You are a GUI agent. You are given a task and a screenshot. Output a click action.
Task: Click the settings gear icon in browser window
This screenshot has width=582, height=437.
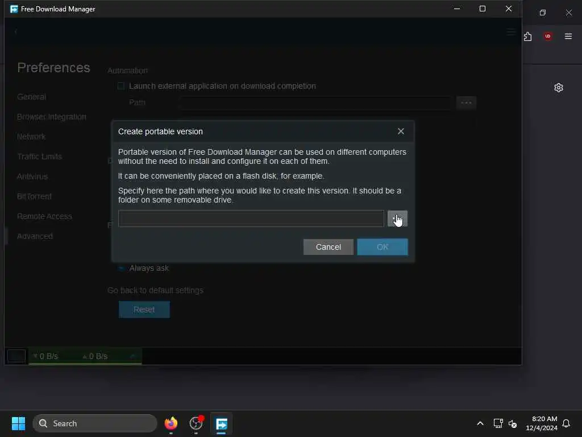559,88
